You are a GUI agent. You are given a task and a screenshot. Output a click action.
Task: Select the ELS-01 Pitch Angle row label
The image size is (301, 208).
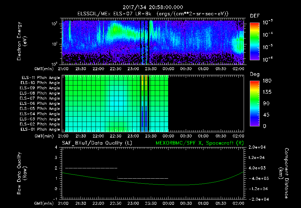pyautogui.click(x=40, y=129)
